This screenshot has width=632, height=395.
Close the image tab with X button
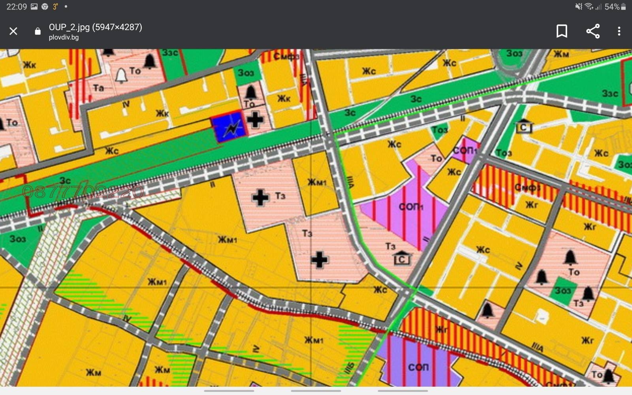coord(13,31)
